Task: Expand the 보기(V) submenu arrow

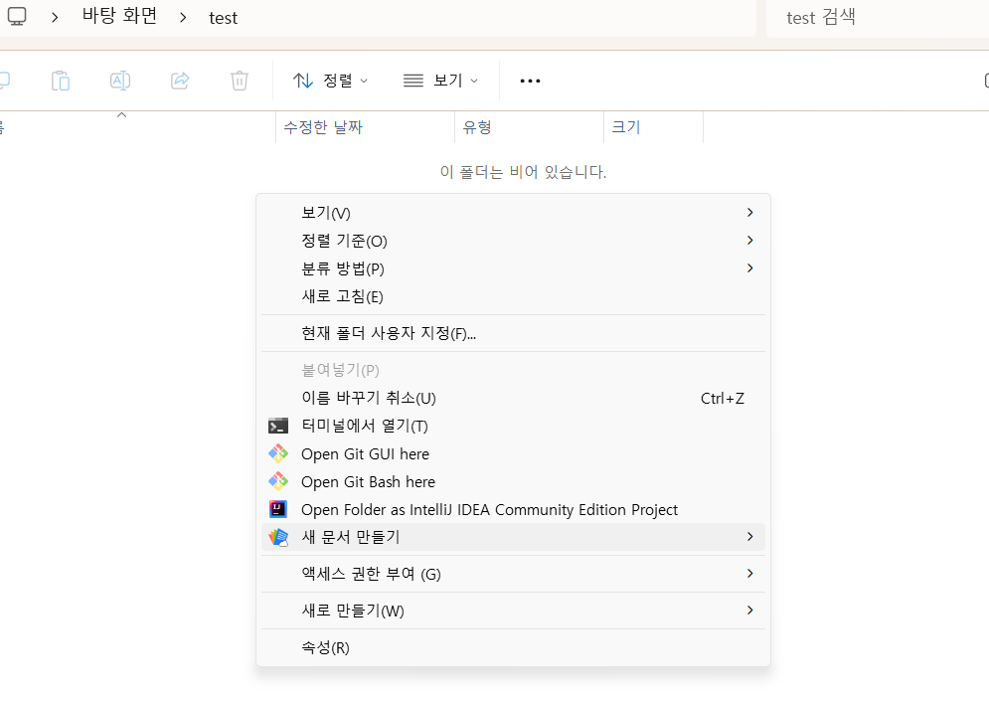Action: [x=749, y=213]
